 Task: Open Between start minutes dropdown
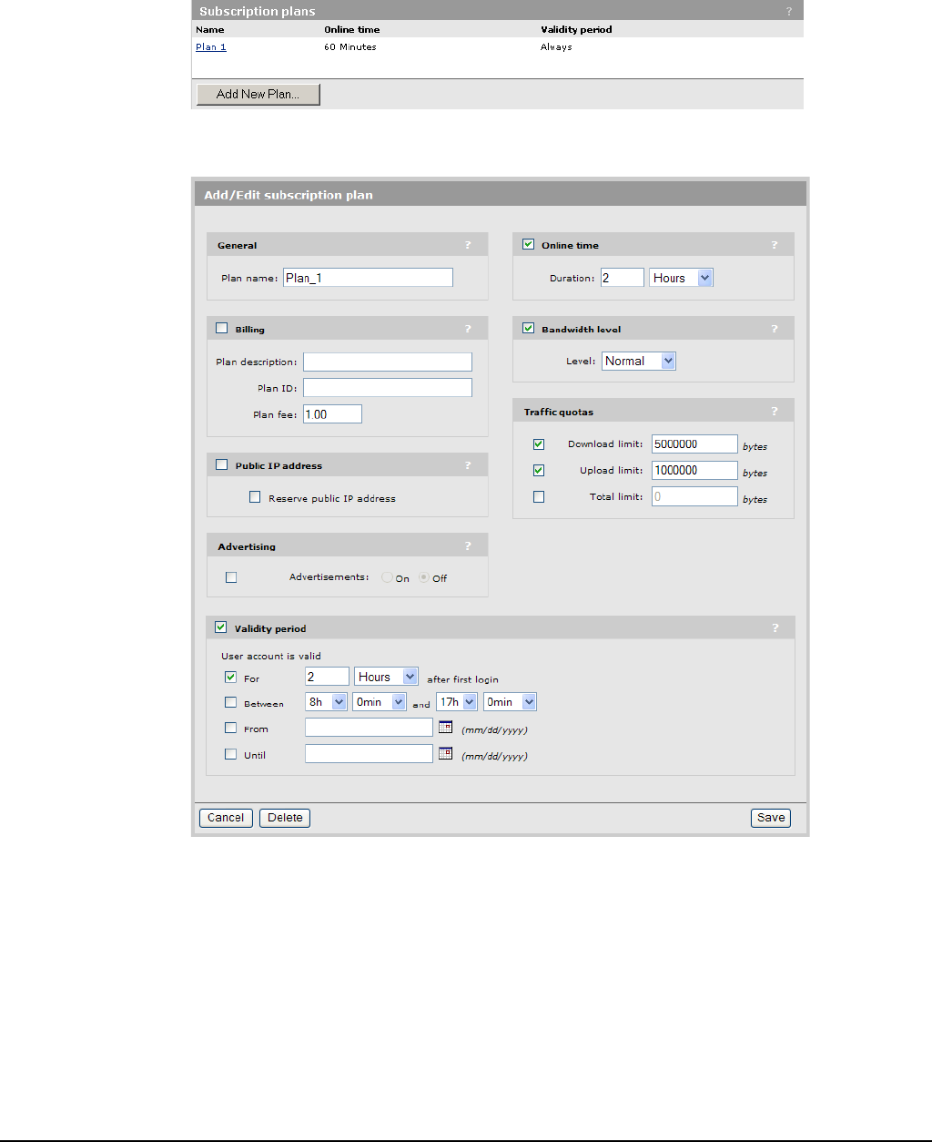point(380,702)
